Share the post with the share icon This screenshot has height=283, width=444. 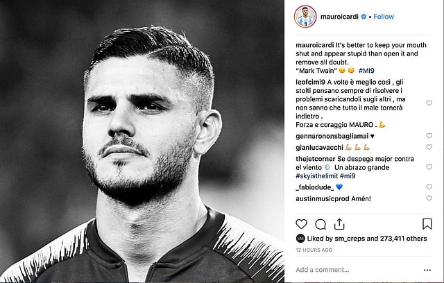pyautogui.click(x=339, y=224)
